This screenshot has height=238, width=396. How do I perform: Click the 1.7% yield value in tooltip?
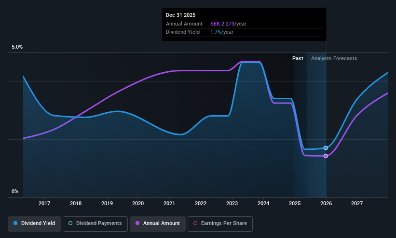point(216,32)
